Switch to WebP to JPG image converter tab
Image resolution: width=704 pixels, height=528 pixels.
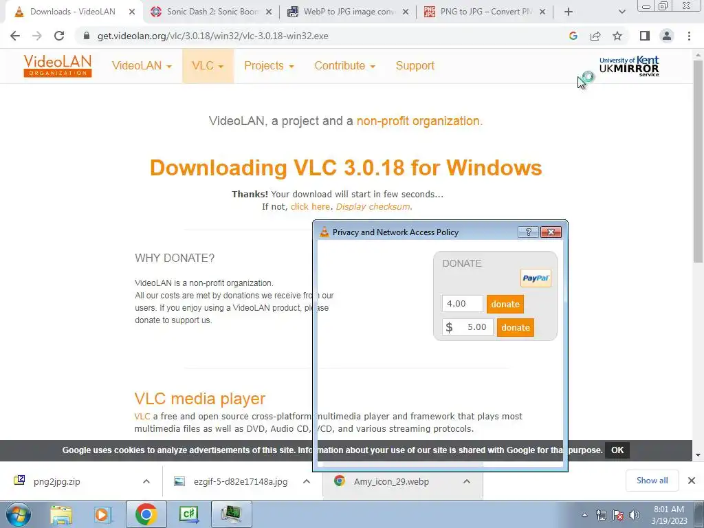point(348,12)
